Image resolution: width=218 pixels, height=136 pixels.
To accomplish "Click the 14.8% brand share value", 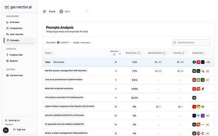I will (134, 89).
